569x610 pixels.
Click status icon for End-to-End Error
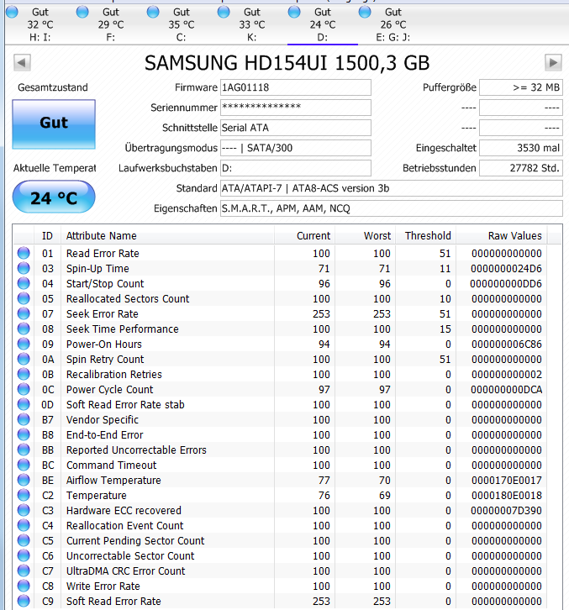point(24,434)
